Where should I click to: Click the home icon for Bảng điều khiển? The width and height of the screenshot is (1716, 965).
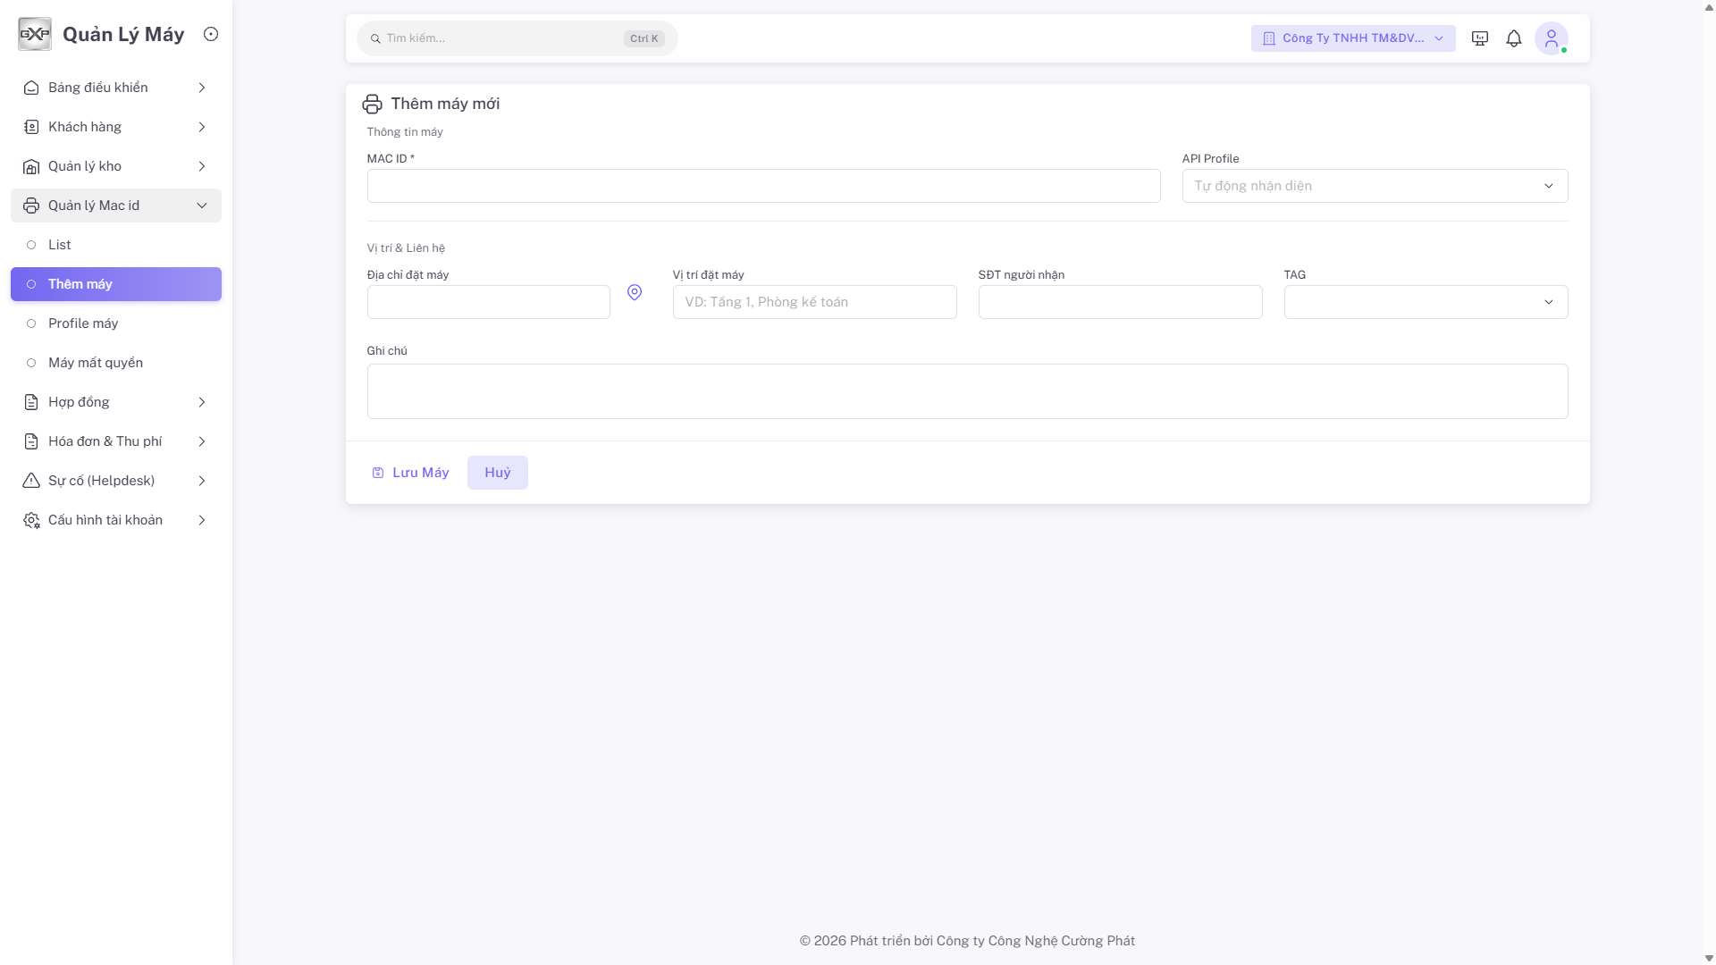click(x=31, y=88)
